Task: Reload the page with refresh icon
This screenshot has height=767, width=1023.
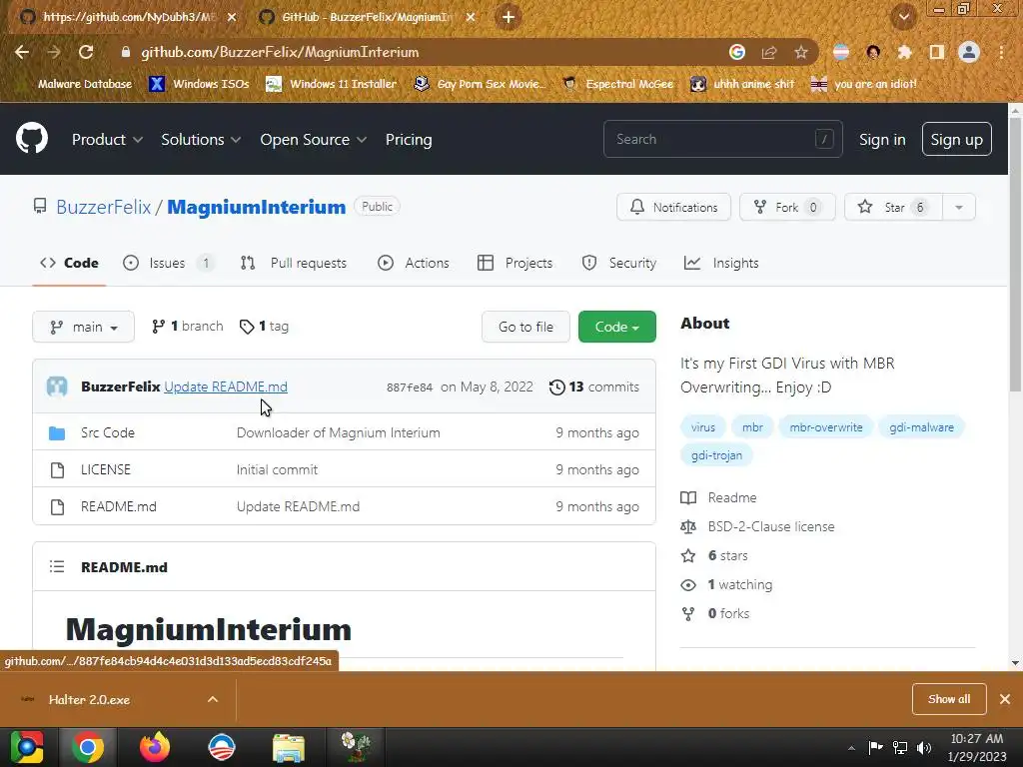Action: pyautogui.click(x=86, y=52)
